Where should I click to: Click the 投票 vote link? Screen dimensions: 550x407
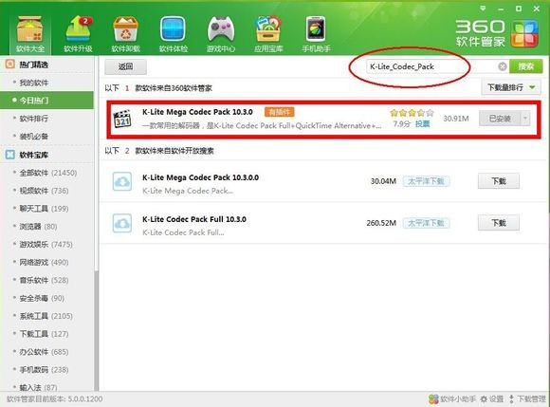422,124
